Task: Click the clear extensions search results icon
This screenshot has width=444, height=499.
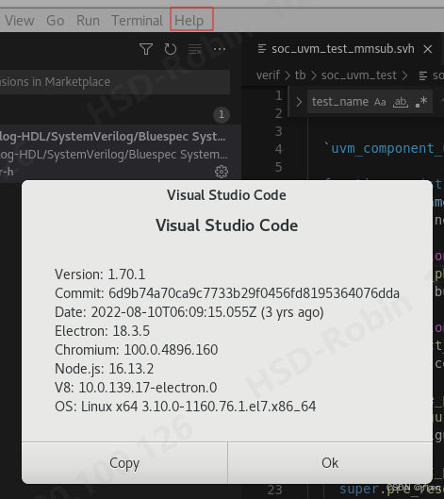Action: click(195, 49)
